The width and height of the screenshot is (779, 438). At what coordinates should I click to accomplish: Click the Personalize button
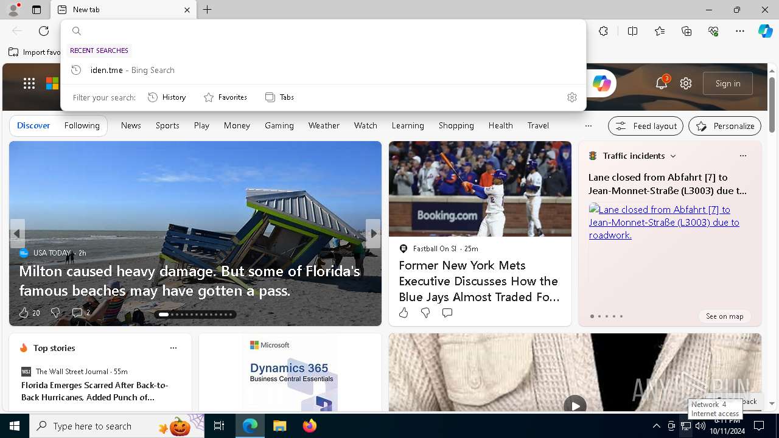pyautogui.click(x=725, y=126)
